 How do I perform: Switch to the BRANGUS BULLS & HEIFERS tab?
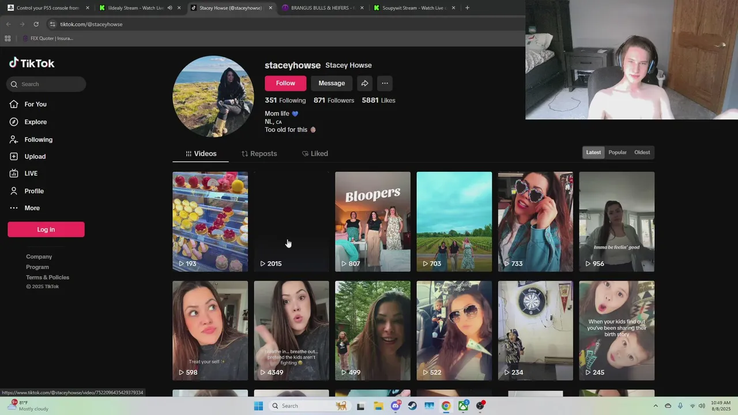[323, 8]
